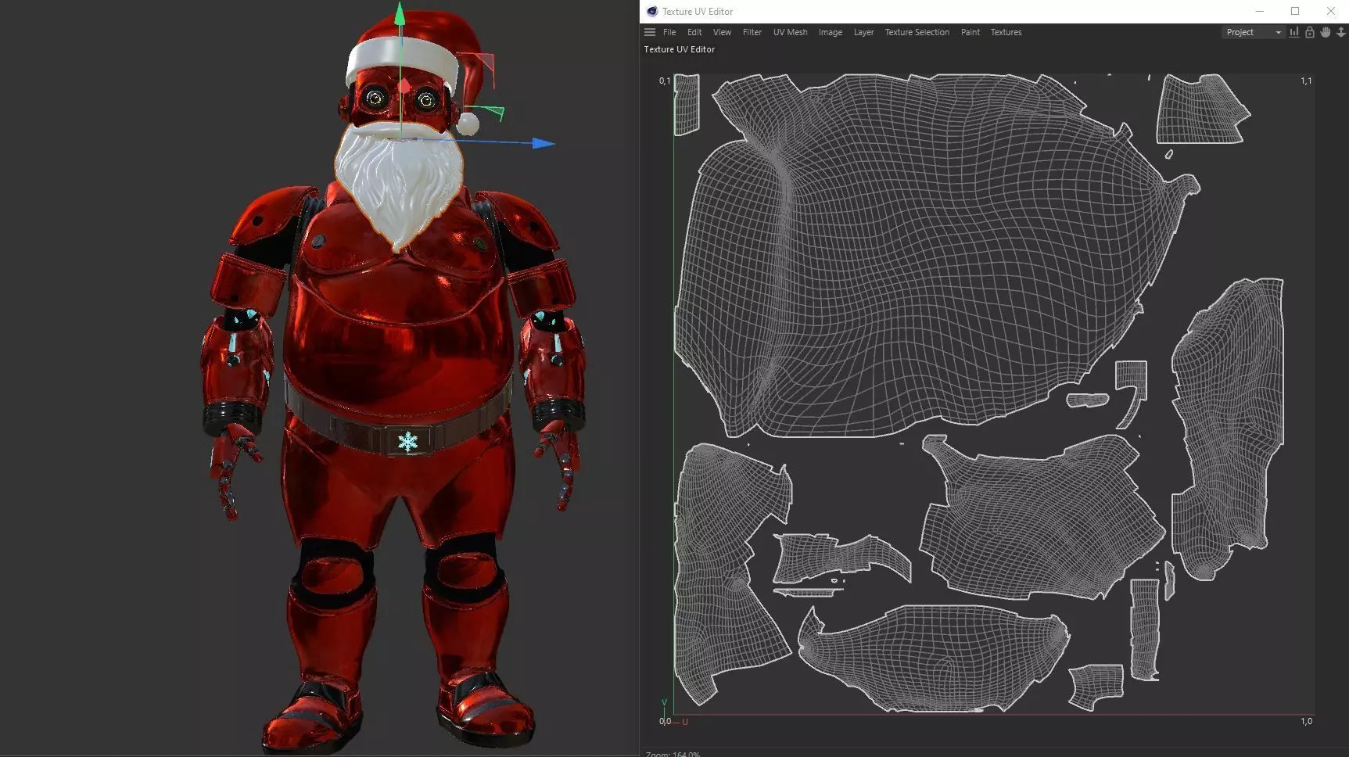Click the Texture UV Editor panel label

[679, 49]
